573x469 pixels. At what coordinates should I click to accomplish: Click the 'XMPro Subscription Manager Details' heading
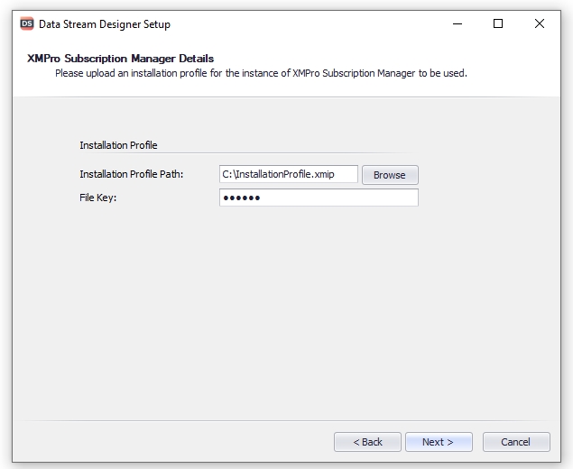click(120, 59)
